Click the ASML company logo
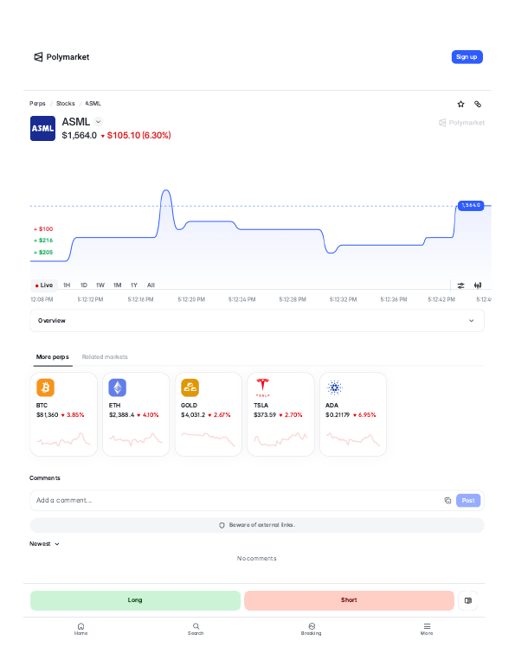 [42, 128]
